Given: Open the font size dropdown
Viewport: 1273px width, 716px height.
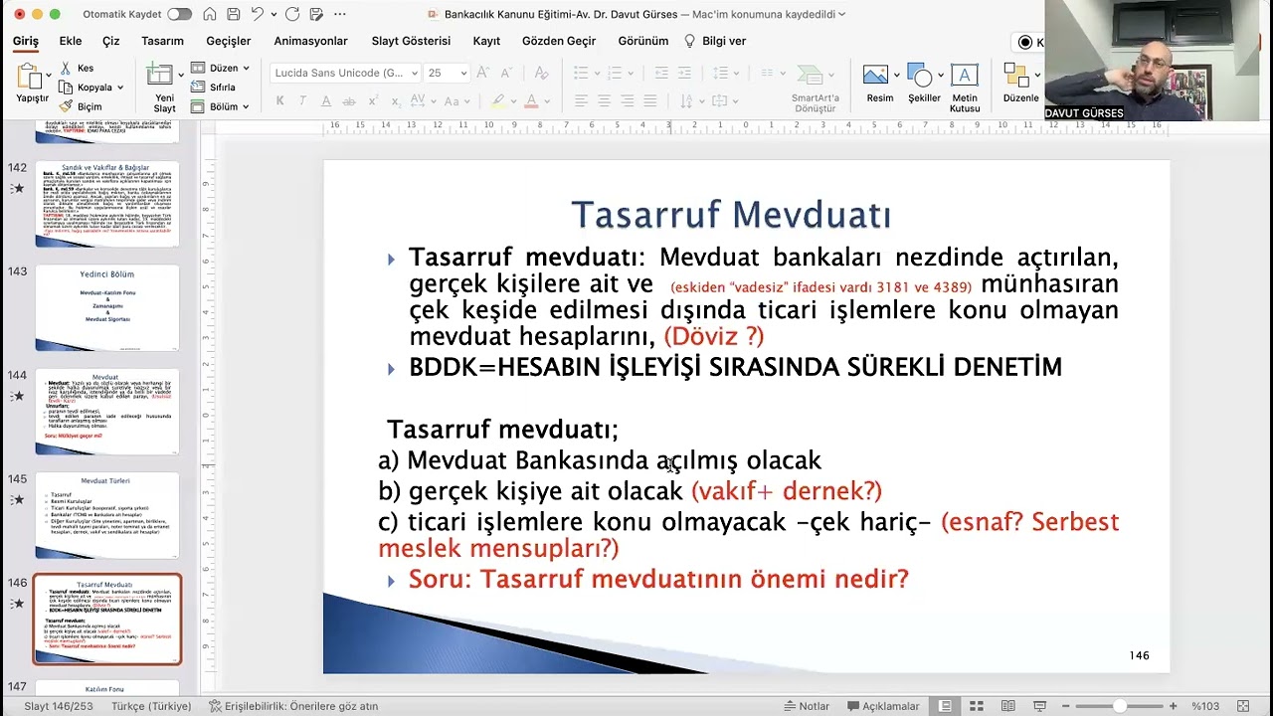Looking at the screenshot, I should 462,73.
